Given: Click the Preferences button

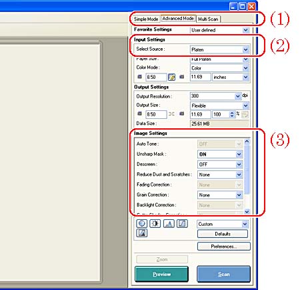Looking at the screenshot, I should [x=224, y=247].
